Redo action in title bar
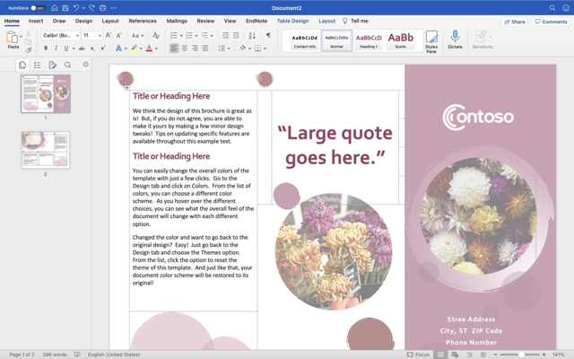 (92, 8)
